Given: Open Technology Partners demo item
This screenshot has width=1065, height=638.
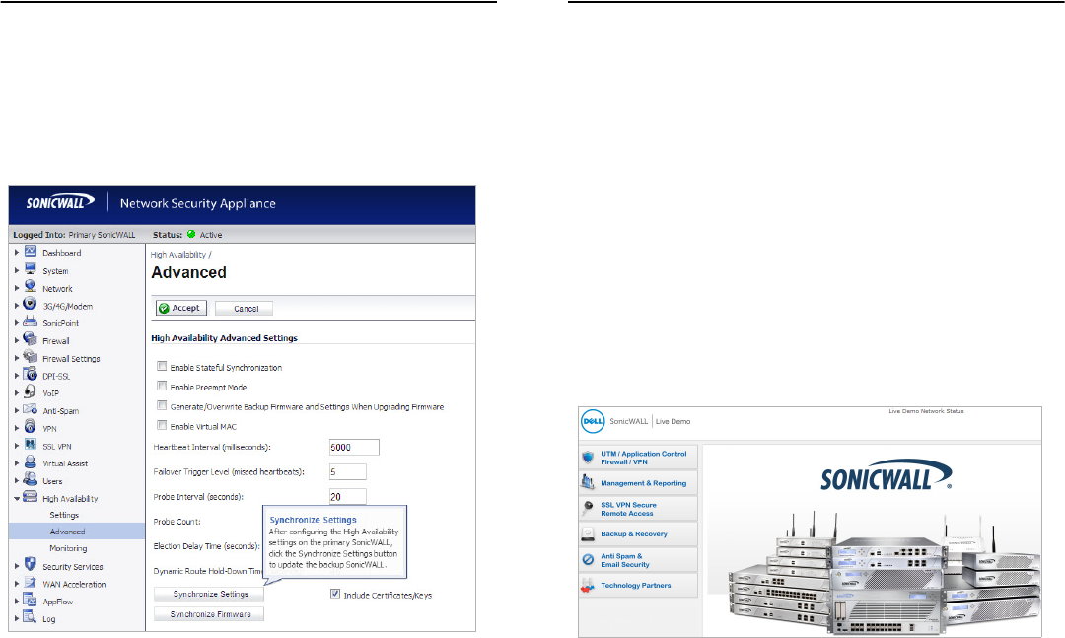Looking at the screenshot, I should coord(638,585).
